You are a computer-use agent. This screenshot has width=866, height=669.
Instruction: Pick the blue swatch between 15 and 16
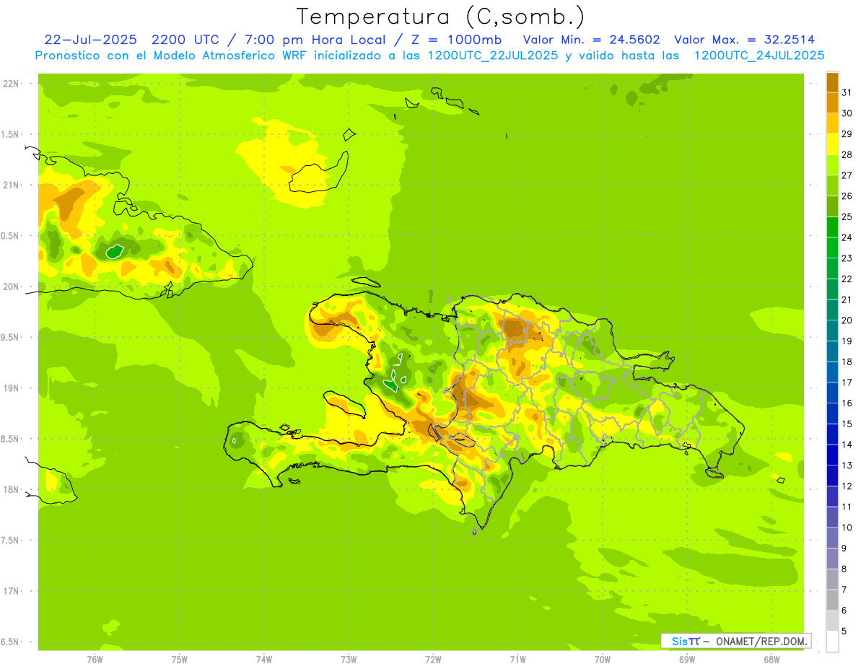(x=832, y=414)
